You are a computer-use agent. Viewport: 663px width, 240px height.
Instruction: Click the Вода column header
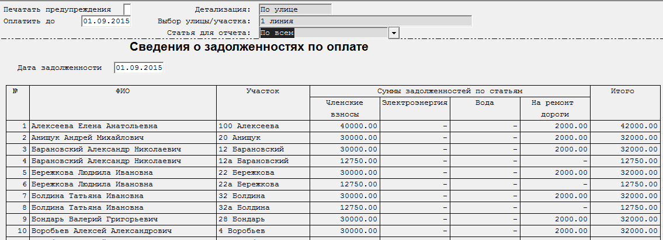pyautogui.click(x=485, y=103)
